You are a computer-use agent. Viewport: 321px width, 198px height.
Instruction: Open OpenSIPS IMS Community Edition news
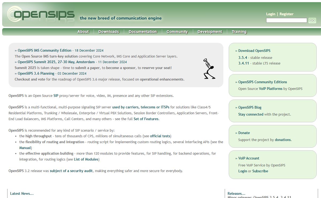44,50
